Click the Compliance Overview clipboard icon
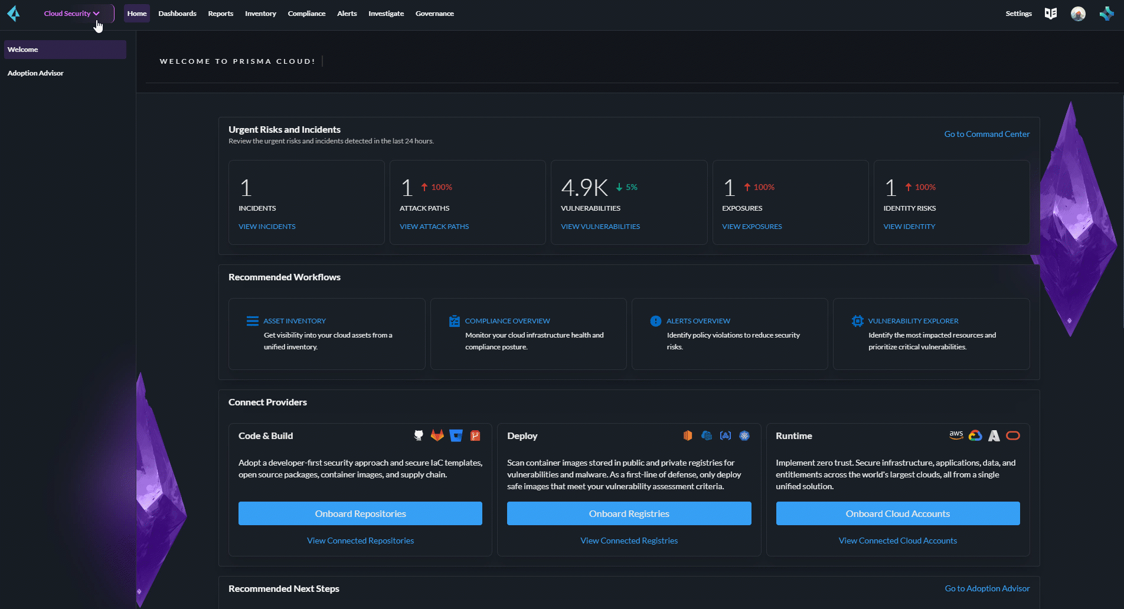This screenshot has height=609, width=1124. pos(454,321)
